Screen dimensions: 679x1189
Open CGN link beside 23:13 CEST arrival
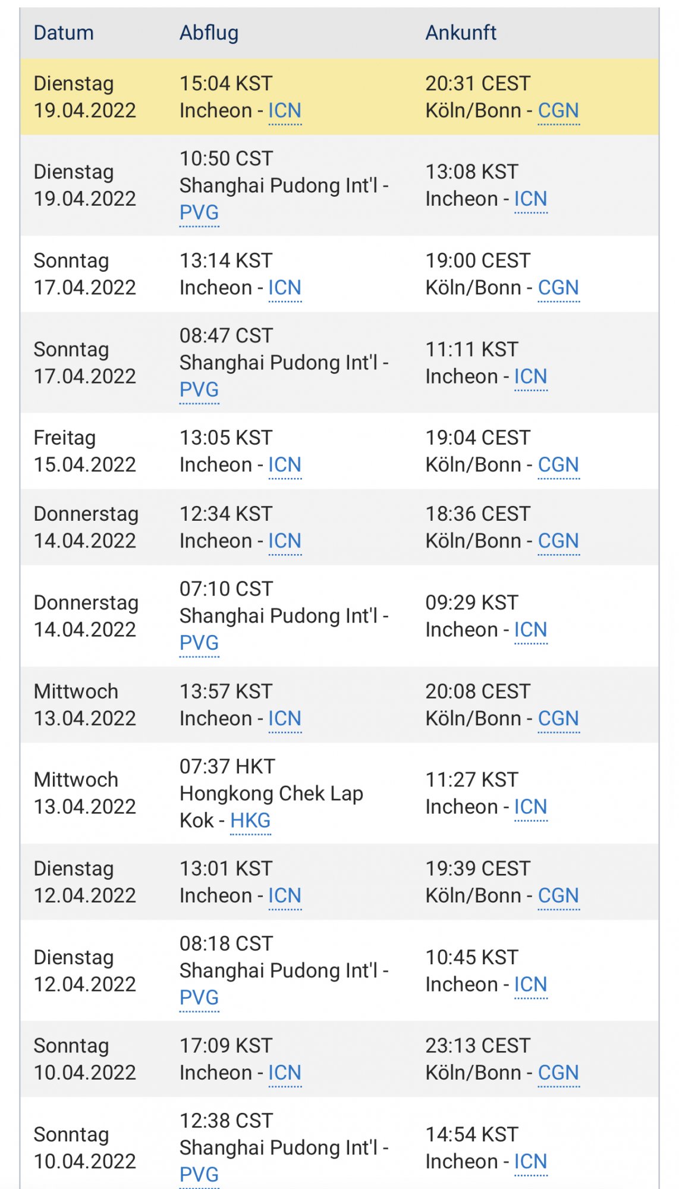click(558, 1072)
